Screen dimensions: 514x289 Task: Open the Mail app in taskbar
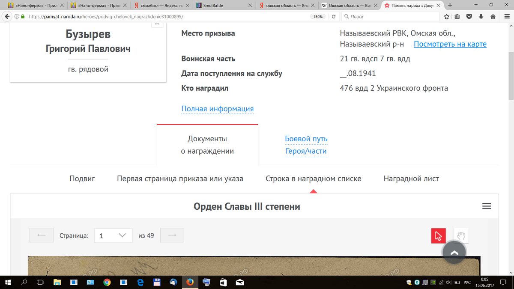click(x=239, y=283)
